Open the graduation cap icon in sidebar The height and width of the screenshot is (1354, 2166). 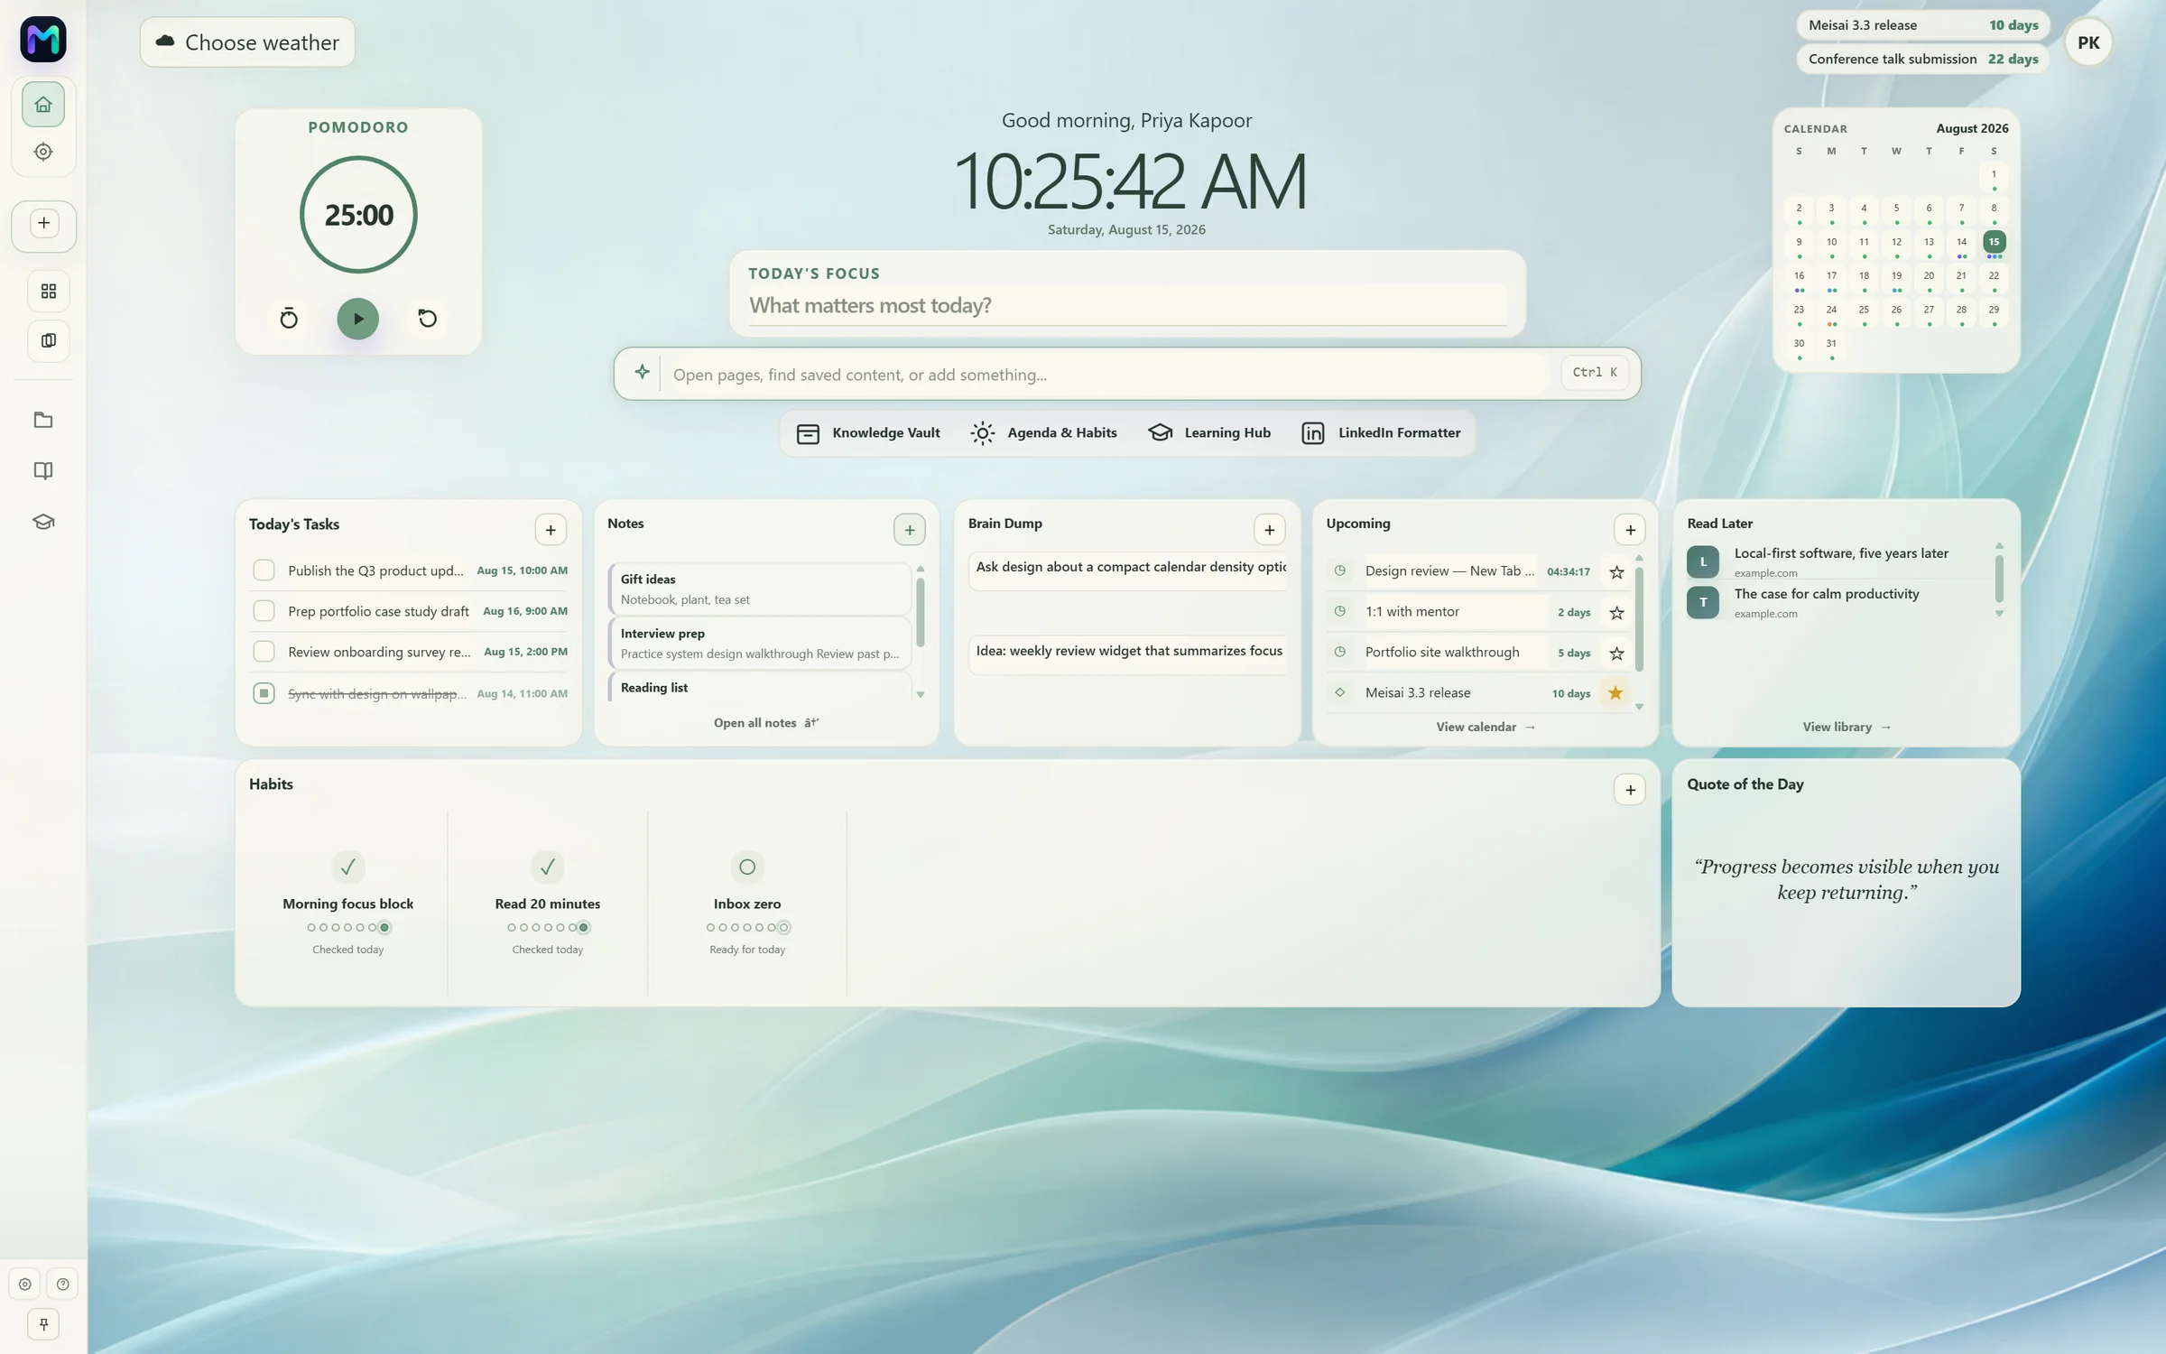point(43,522)
